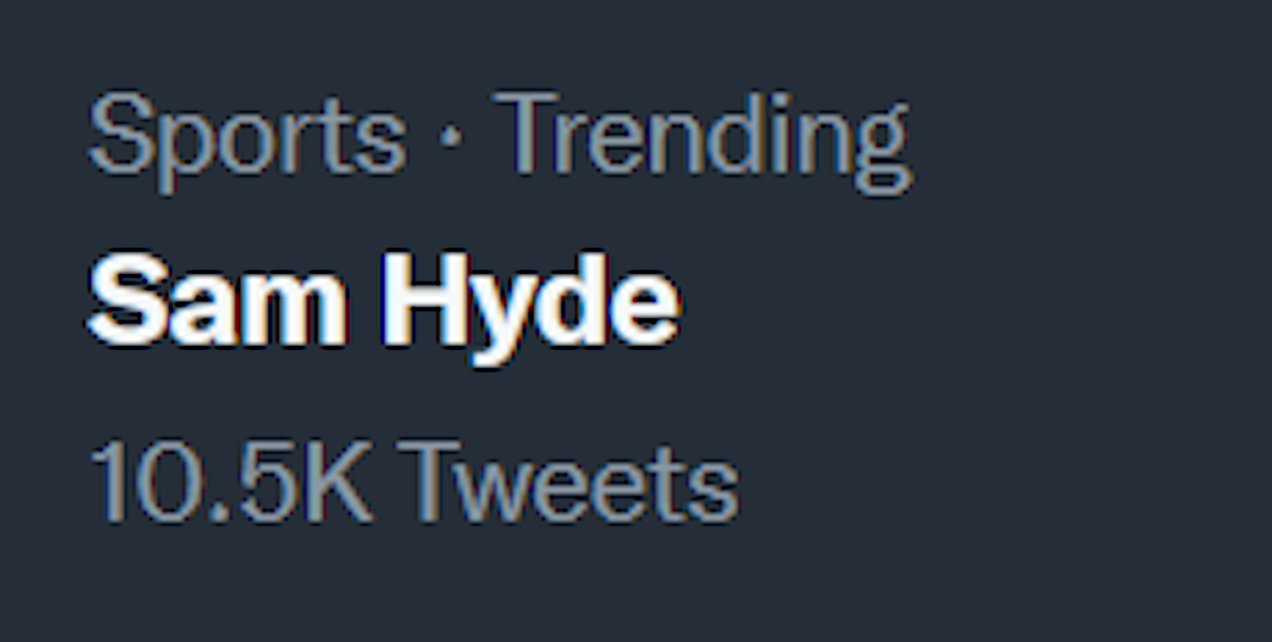Select the Trending label text
The height and width of the screenshot is (642, 1272).
(701, 136)
